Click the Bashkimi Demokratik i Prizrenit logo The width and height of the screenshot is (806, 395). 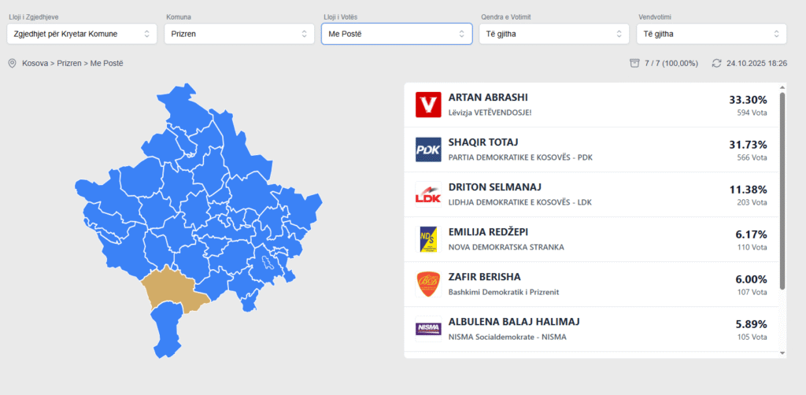click(428, 284)
